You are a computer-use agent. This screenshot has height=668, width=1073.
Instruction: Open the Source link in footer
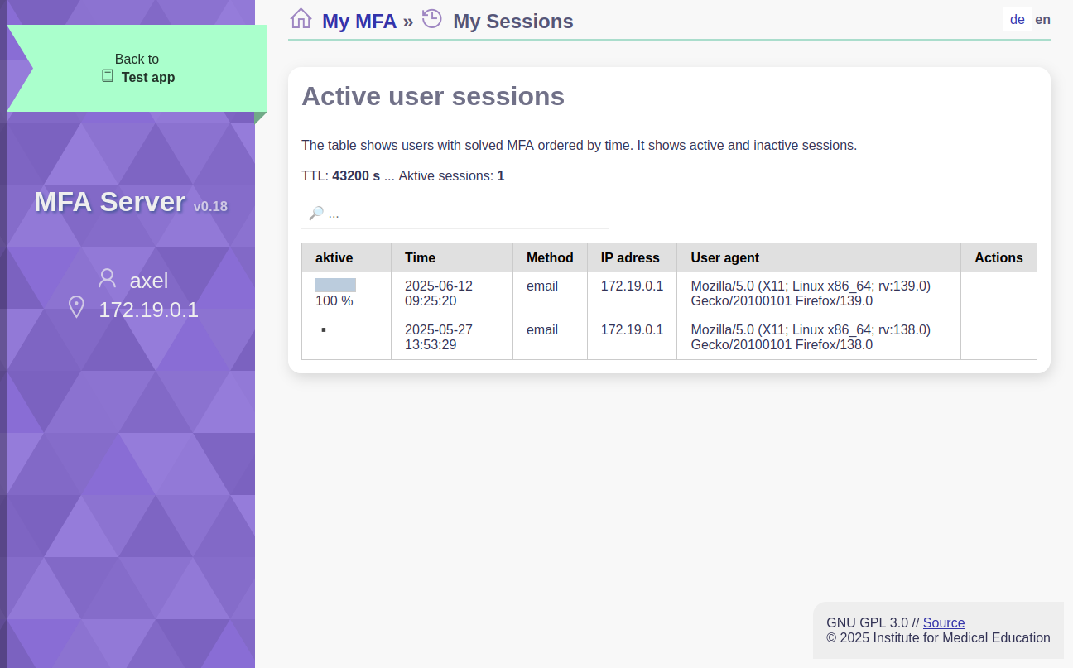(x=944, y=622)
